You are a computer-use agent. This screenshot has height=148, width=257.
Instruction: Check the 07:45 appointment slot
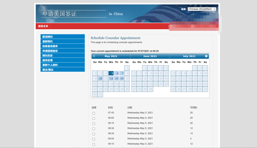pyautogui.click(x=94, y=113)
